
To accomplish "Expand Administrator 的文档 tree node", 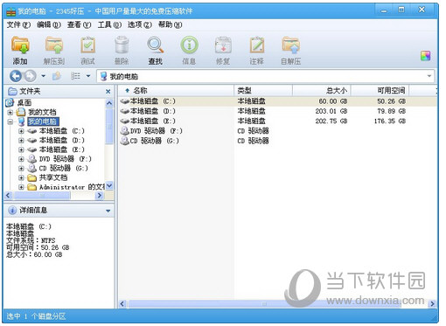I will (x=21, y=187).
